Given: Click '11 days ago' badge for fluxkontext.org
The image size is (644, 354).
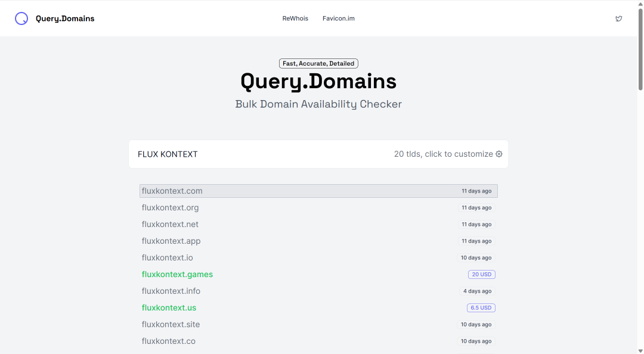Looking at the screenshot, I should (x=476, y=208).
